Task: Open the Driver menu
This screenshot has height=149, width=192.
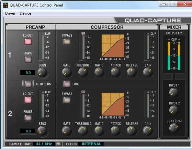Action: 10,13
